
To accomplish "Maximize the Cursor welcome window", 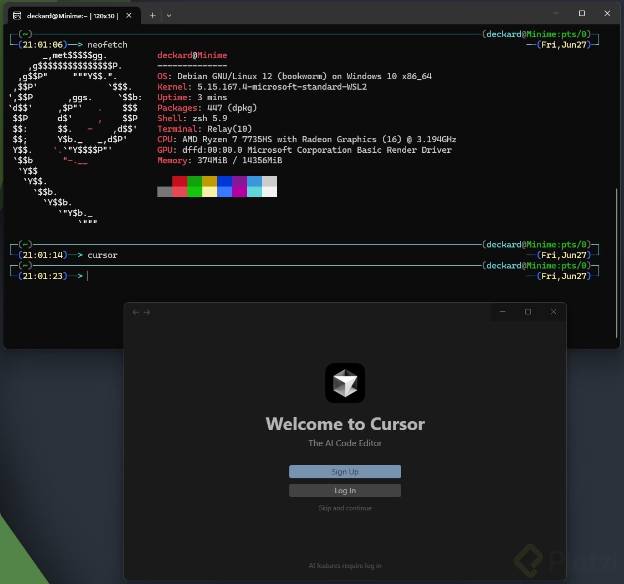I will click(x=528, y=312).
